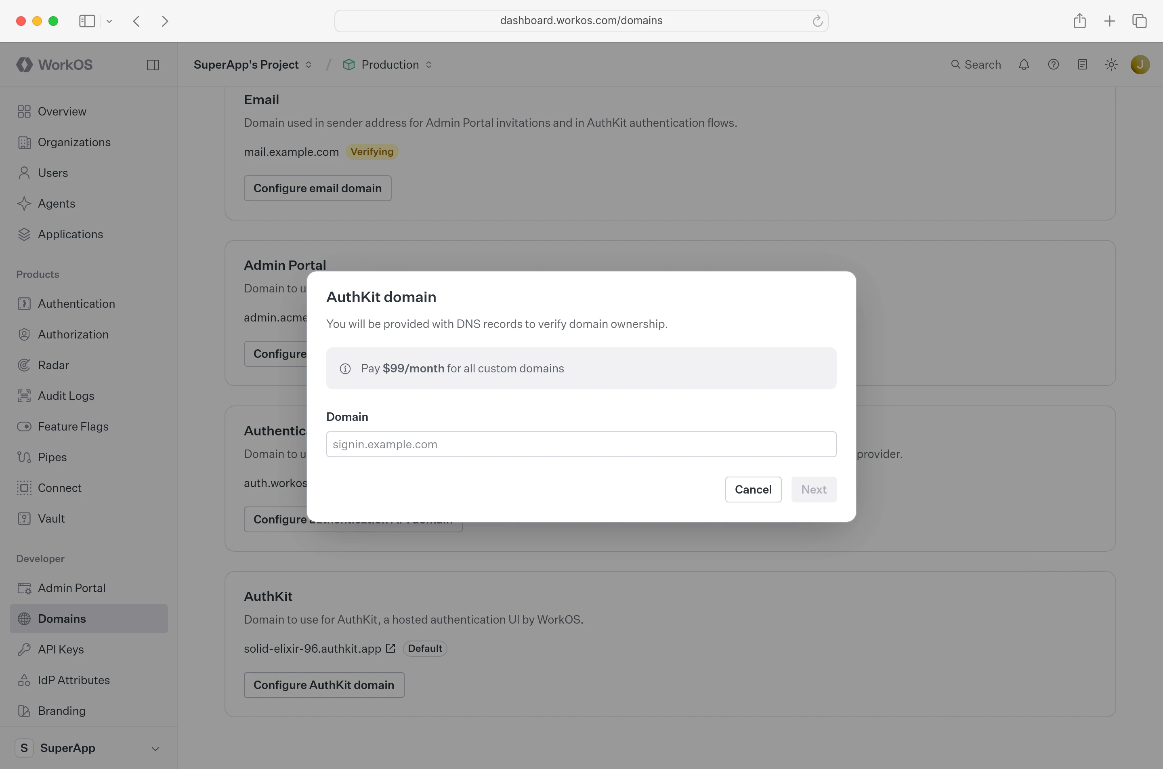Click the WorkOS logo icon

[24, 65]
